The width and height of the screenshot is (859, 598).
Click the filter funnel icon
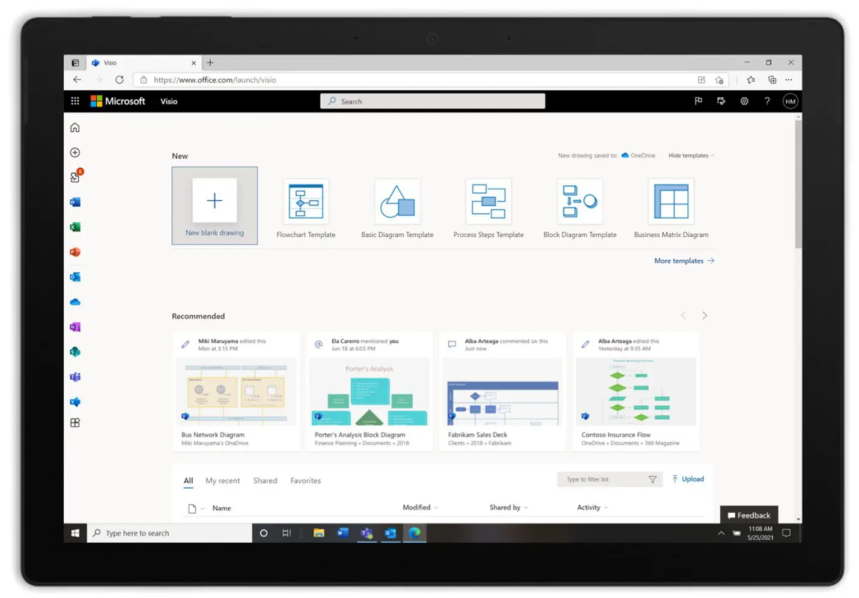point(652,480)
